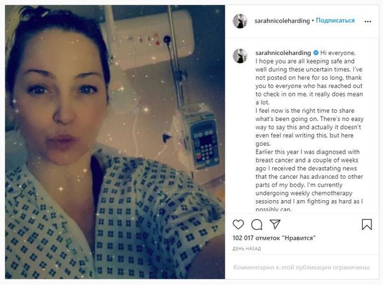Open the three-dot more options menu
Viewport: 383px width, 285px height.
coord(367,21)
